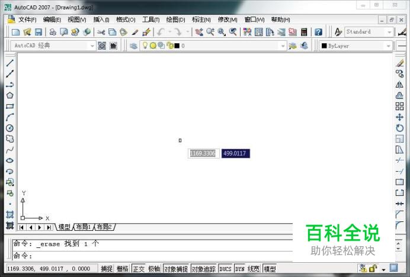Select the Rectangle draw tool
Image resolution: width=410 pixels, height=277 pixels.
point(10,107)
